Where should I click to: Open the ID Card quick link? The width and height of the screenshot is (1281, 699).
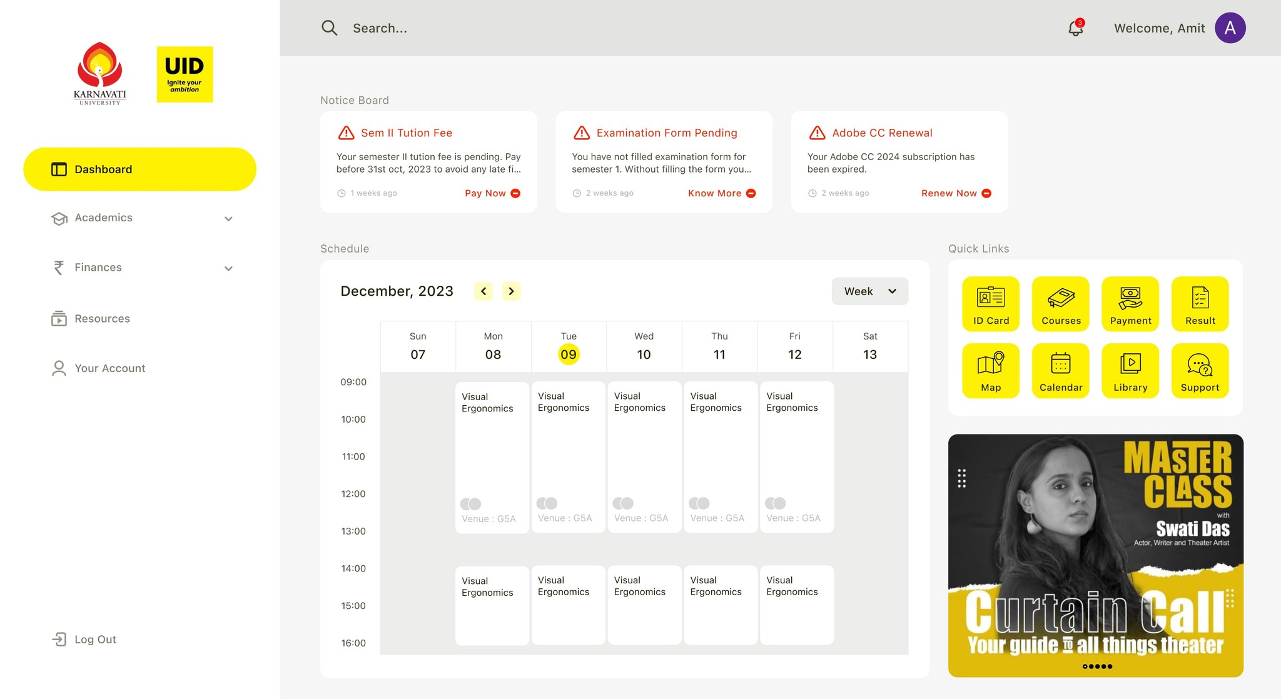991,304
